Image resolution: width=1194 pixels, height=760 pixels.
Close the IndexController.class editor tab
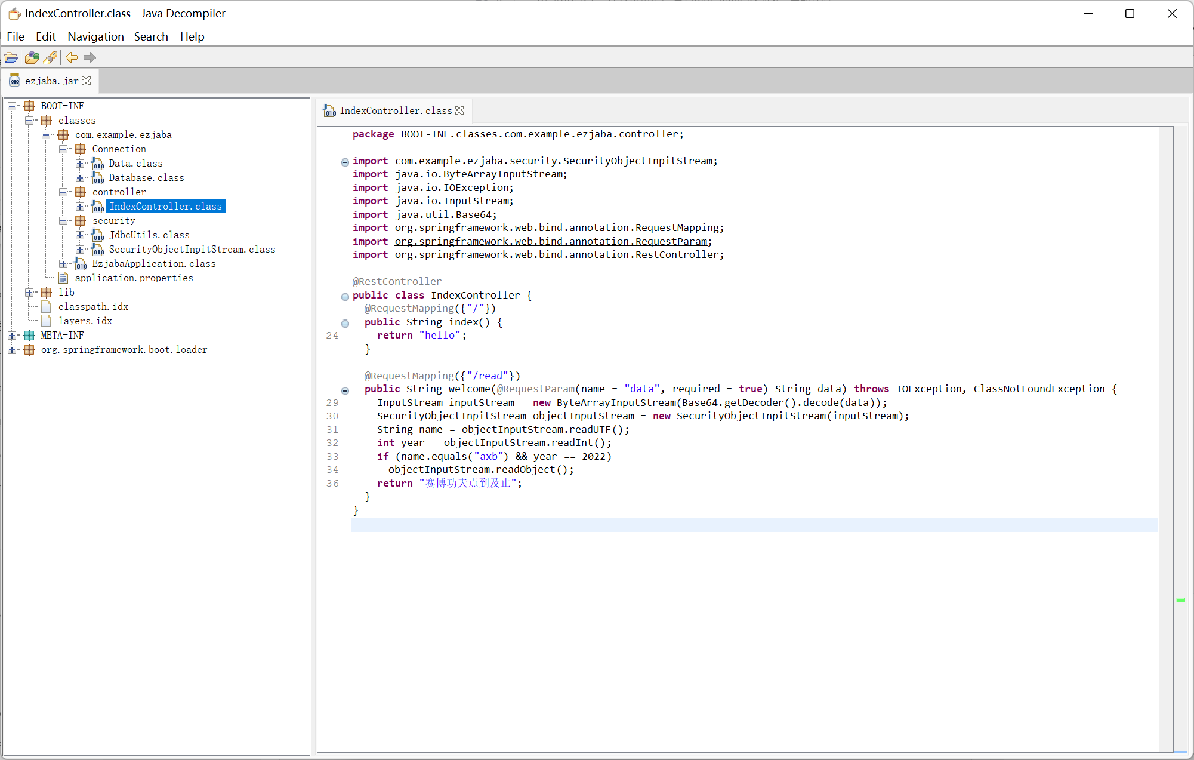tap(459, 110)
